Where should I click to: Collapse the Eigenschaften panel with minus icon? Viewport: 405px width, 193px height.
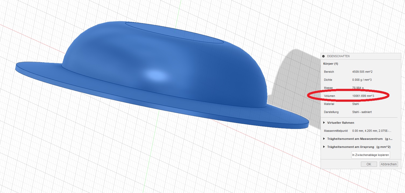pyautogui.click(x=323, y=56)
